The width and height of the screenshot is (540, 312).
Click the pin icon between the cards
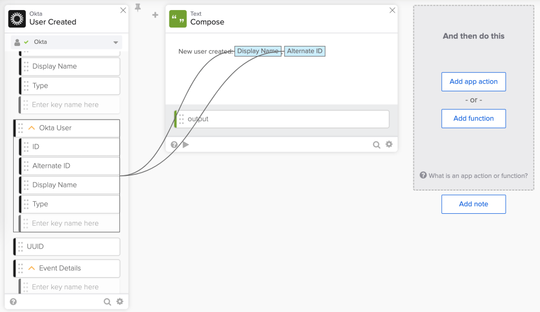pos(138,7)
